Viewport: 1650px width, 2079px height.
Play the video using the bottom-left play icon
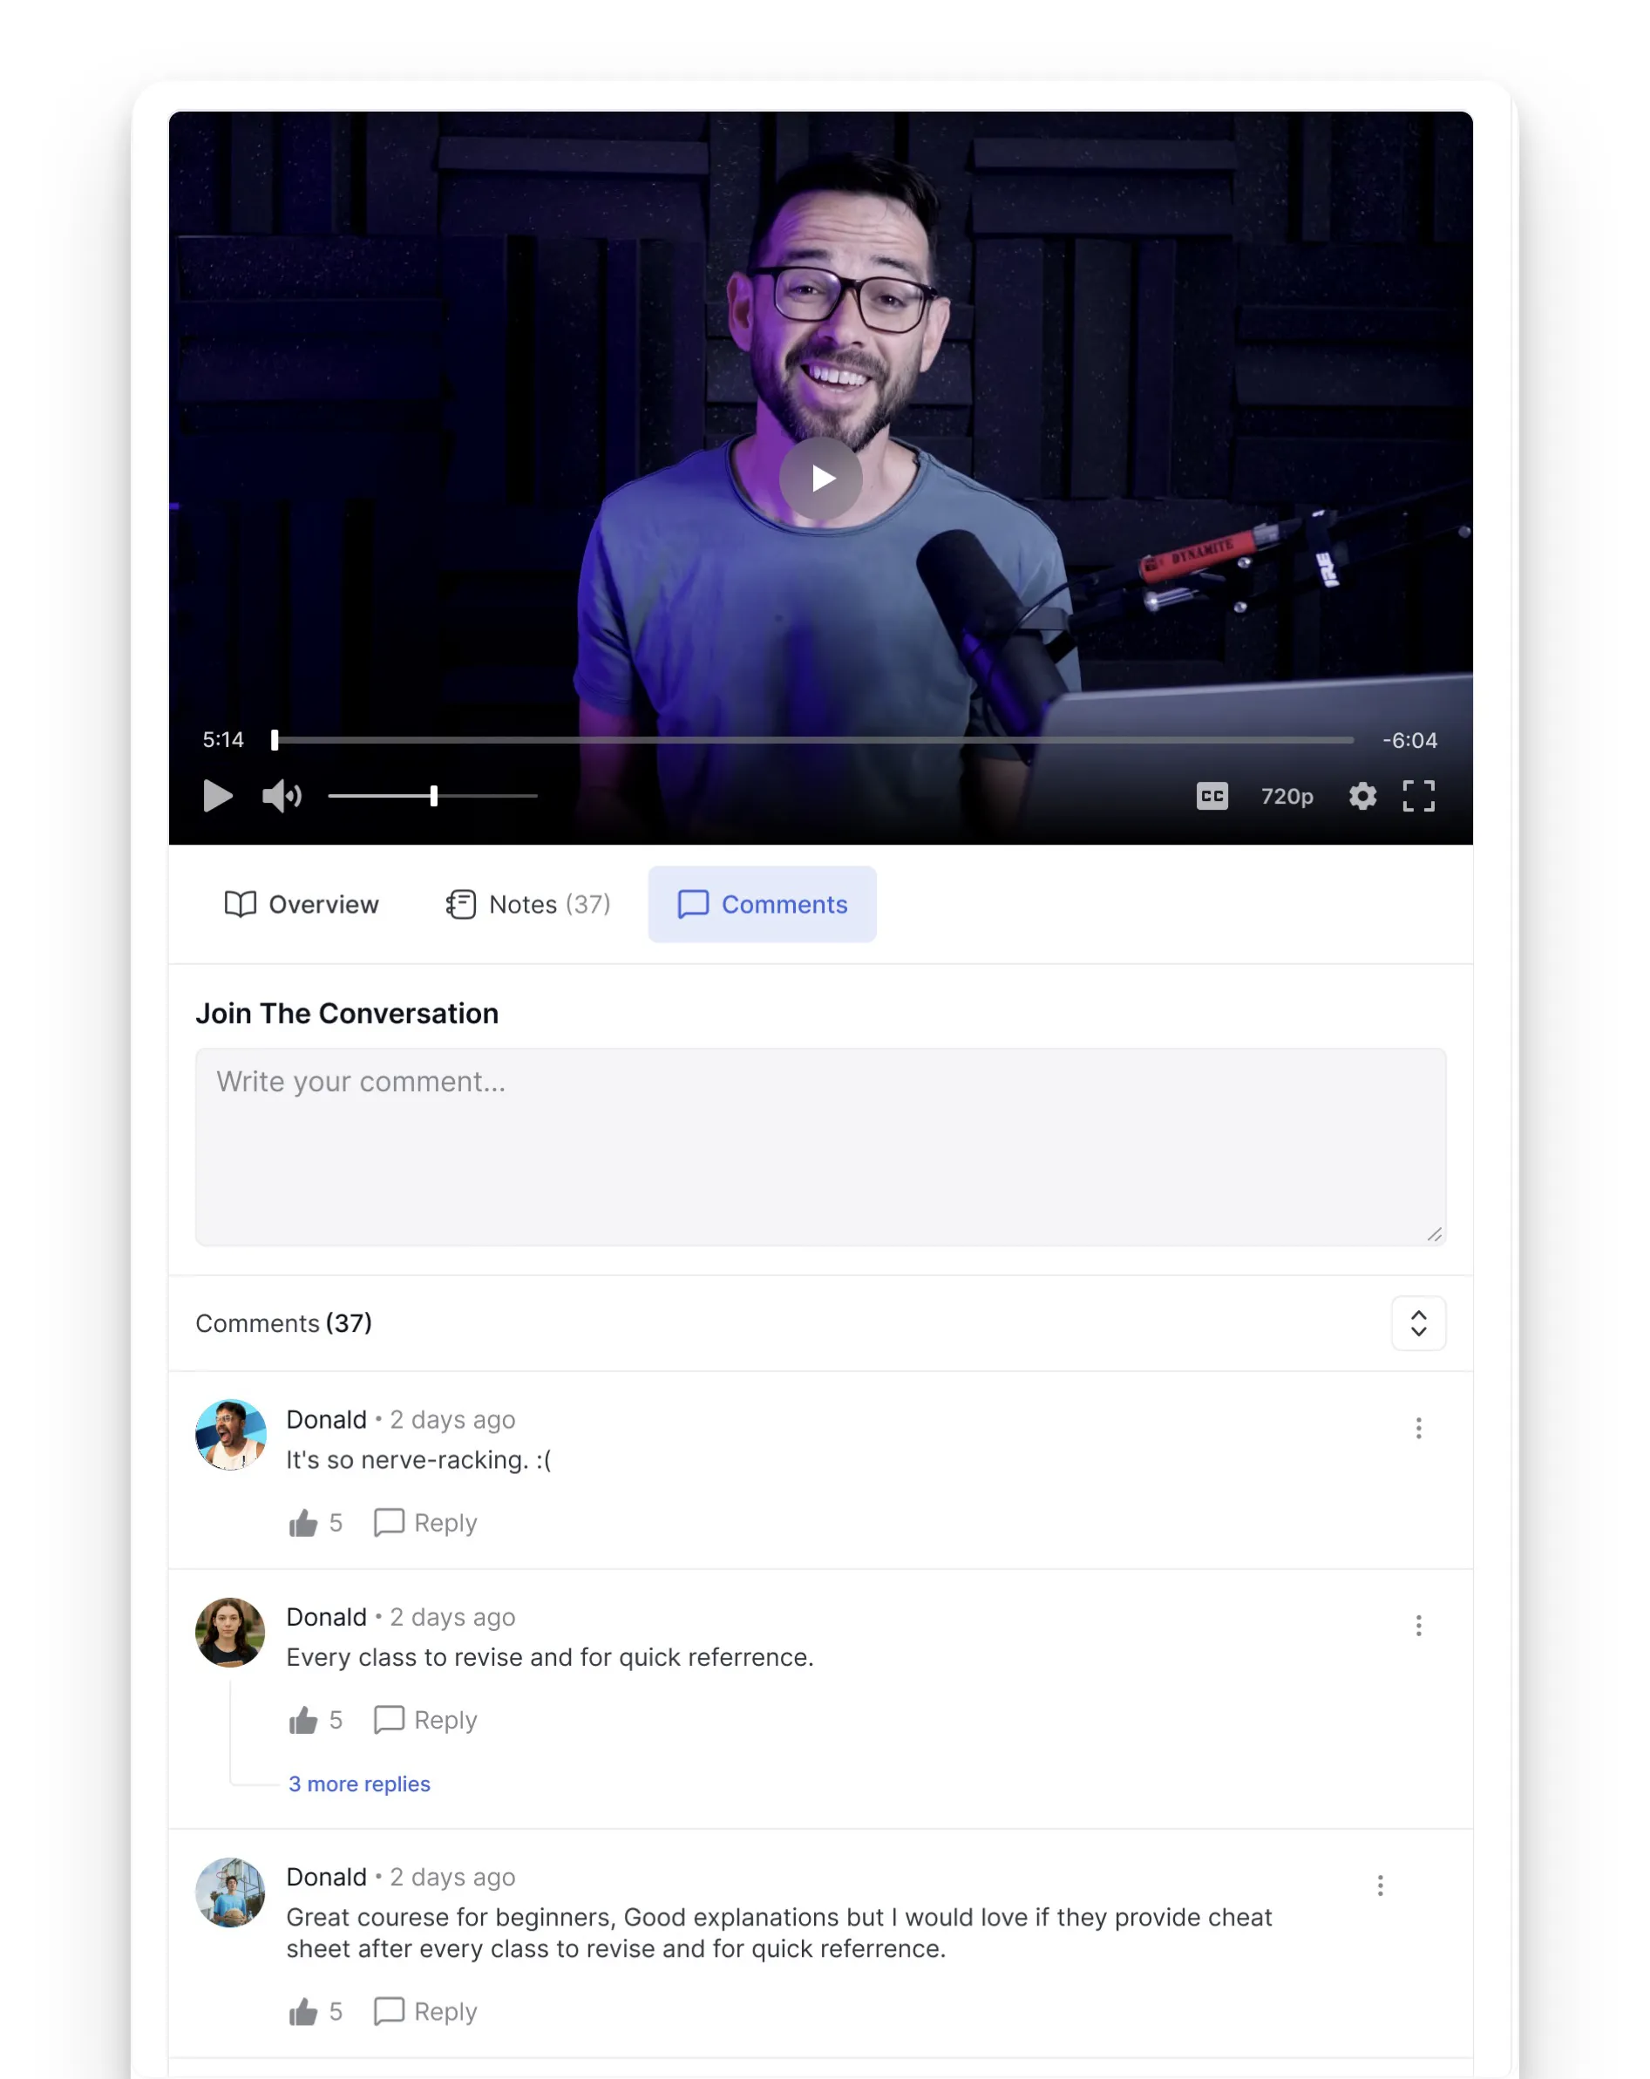[x=218, y=796]
